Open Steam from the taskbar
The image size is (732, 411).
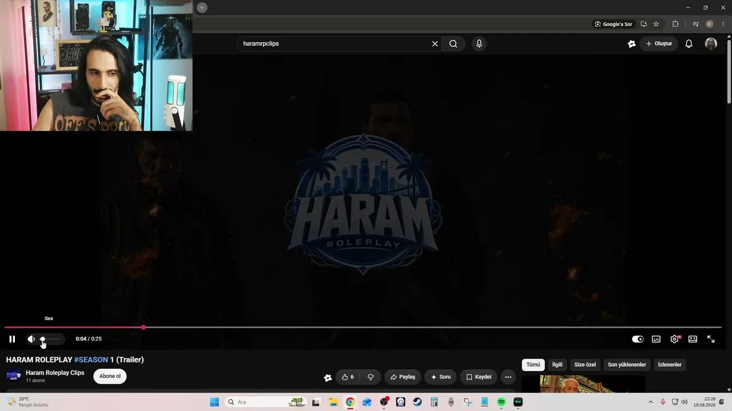pos(417,402)
